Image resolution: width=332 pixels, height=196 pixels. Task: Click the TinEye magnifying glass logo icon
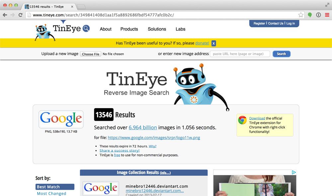pos(86,29)
